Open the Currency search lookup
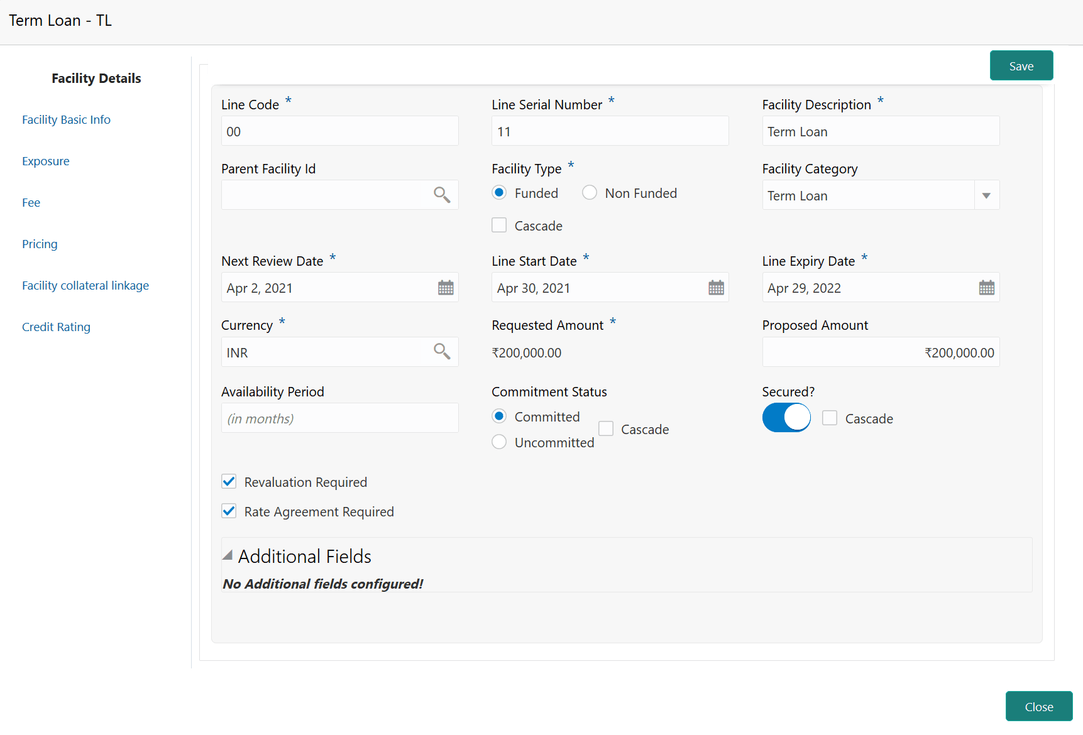 [441, 351]
